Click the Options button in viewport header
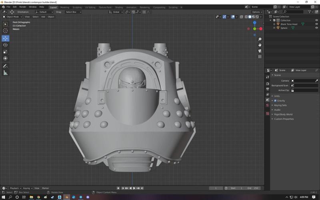Image resolution: width=320 pixels, height=200 pixels. pyautogui.click(x=256, y=12)
